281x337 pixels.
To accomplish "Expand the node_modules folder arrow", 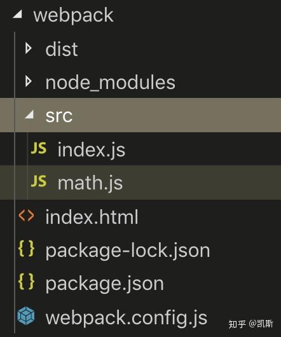I will pos(29,81).
